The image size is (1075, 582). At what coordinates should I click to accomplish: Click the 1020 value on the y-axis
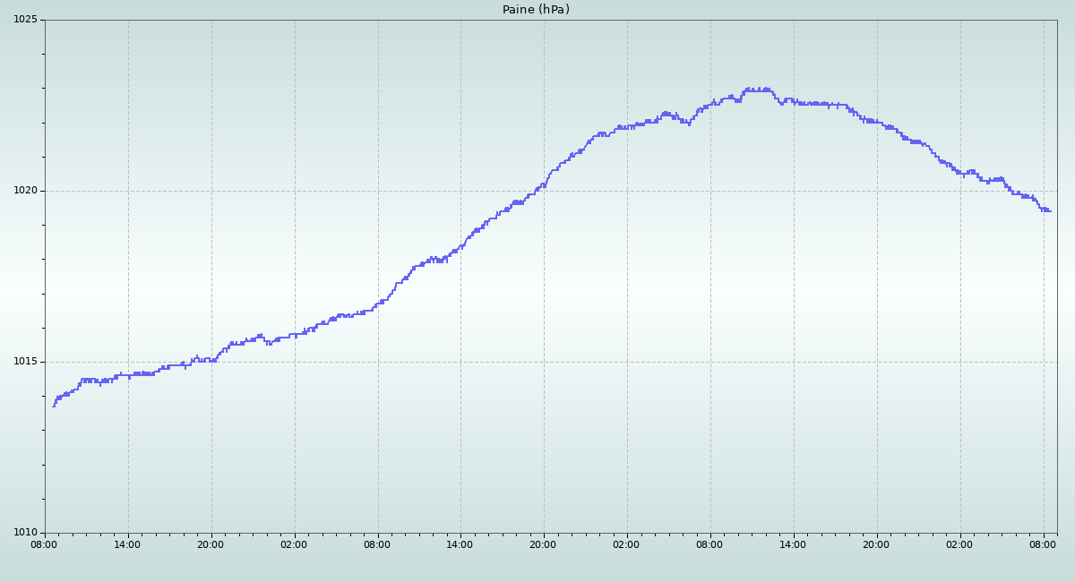24,191
